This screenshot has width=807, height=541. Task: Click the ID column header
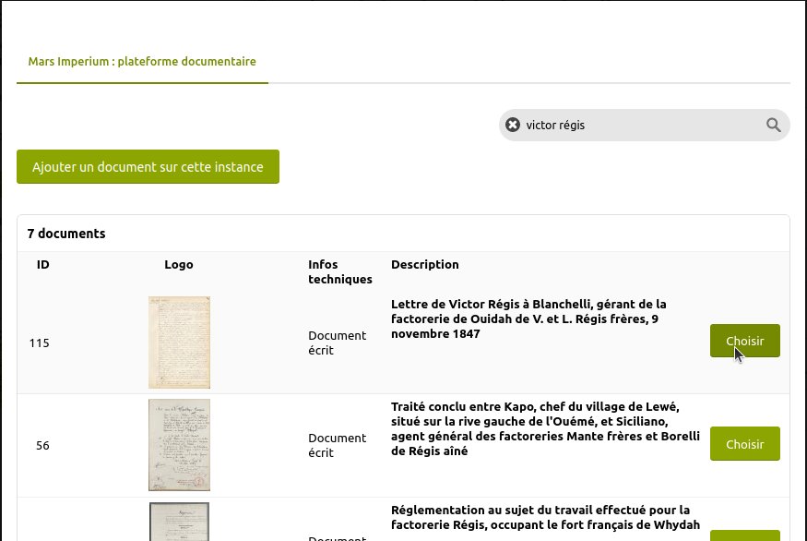point(43,265)
